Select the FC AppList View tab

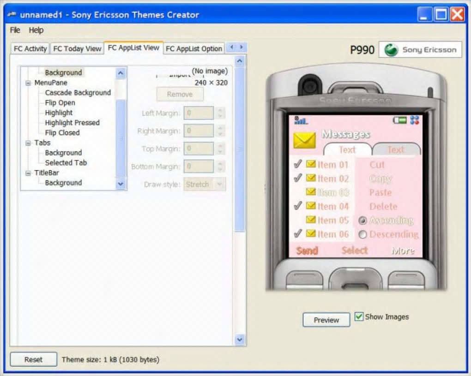click(133, 48)
